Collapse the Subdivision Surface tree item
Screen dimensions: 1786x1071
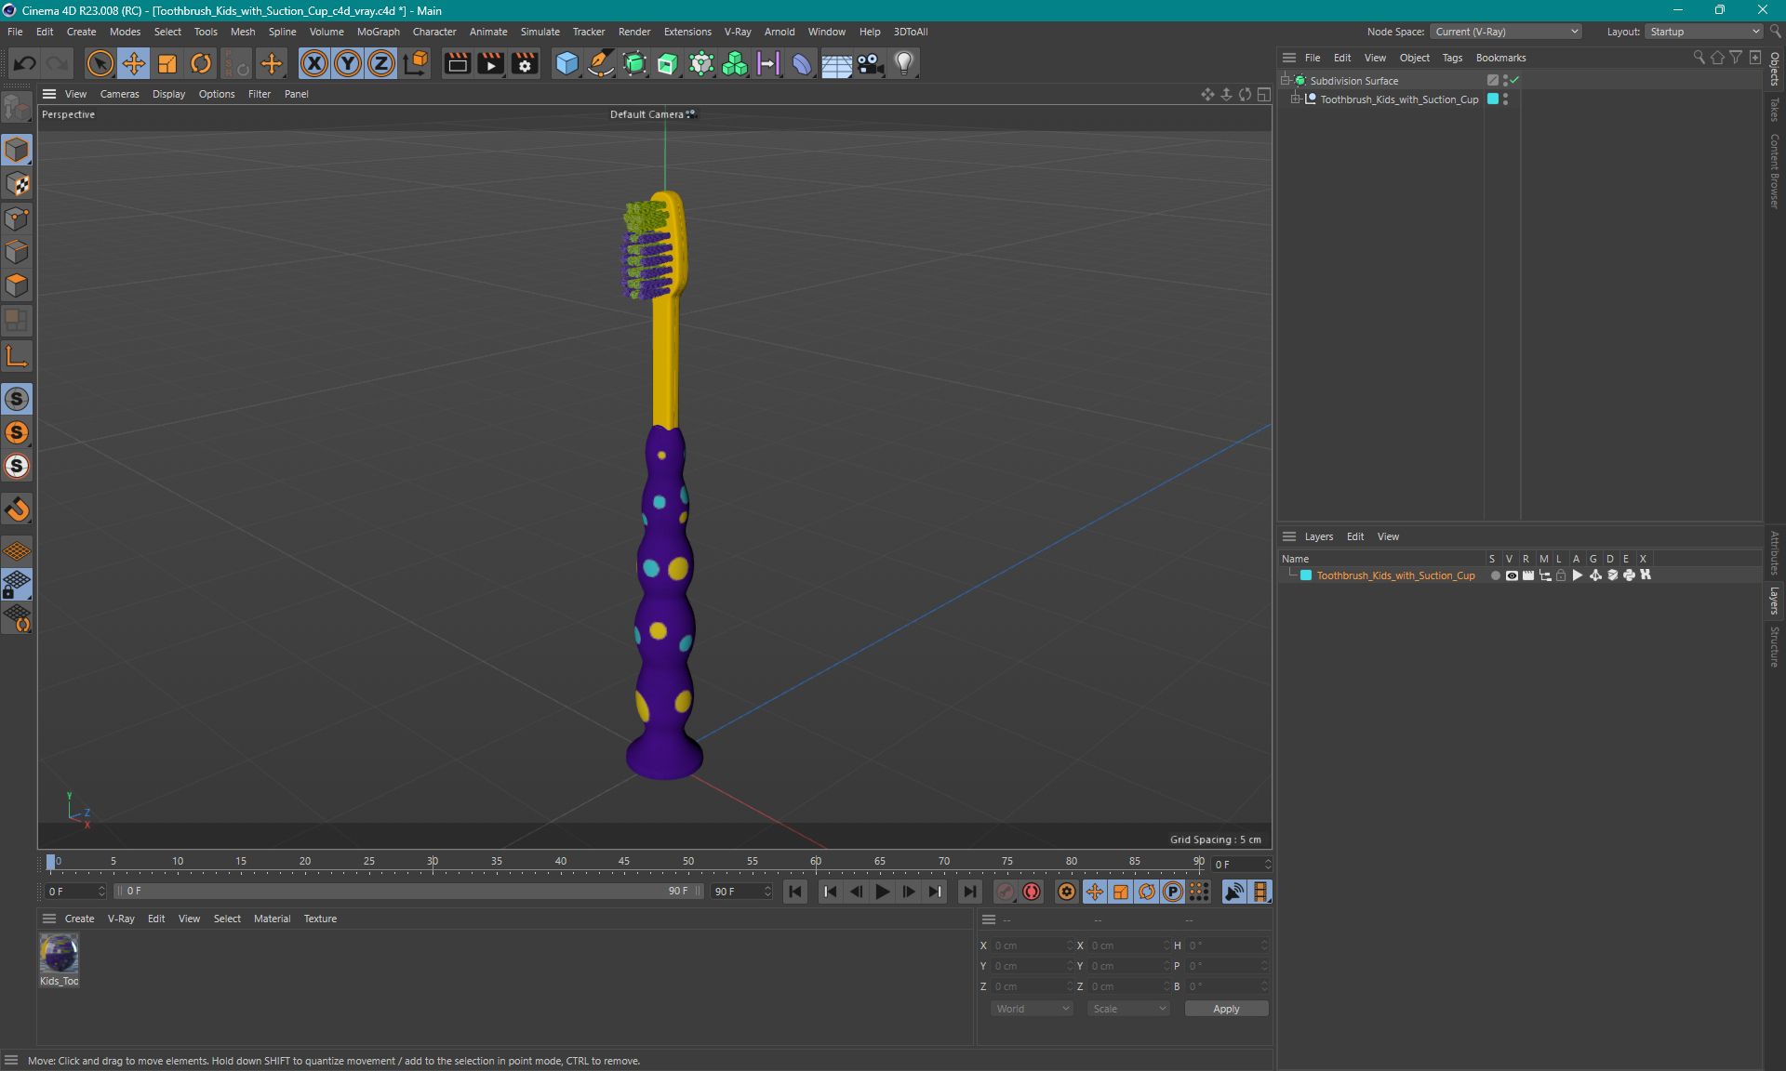coord(1286,80)
